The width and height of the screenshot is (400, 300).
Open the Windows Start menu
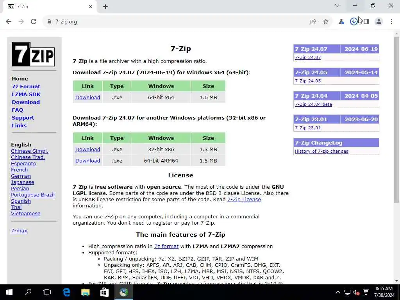pyautogui.click(x=9, y=292)
